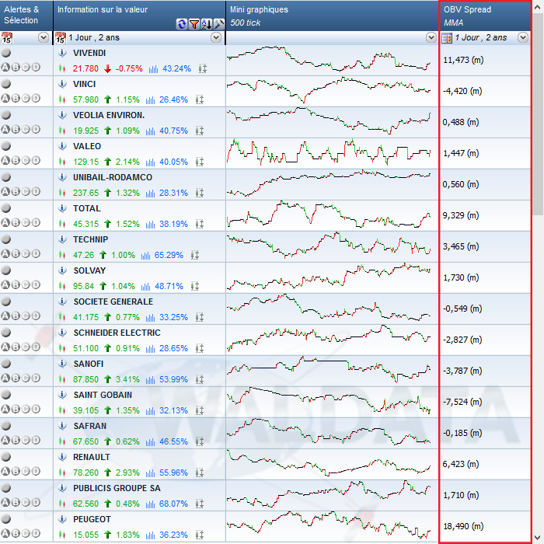Click calendar icon in Alertes column

(6, 38)
